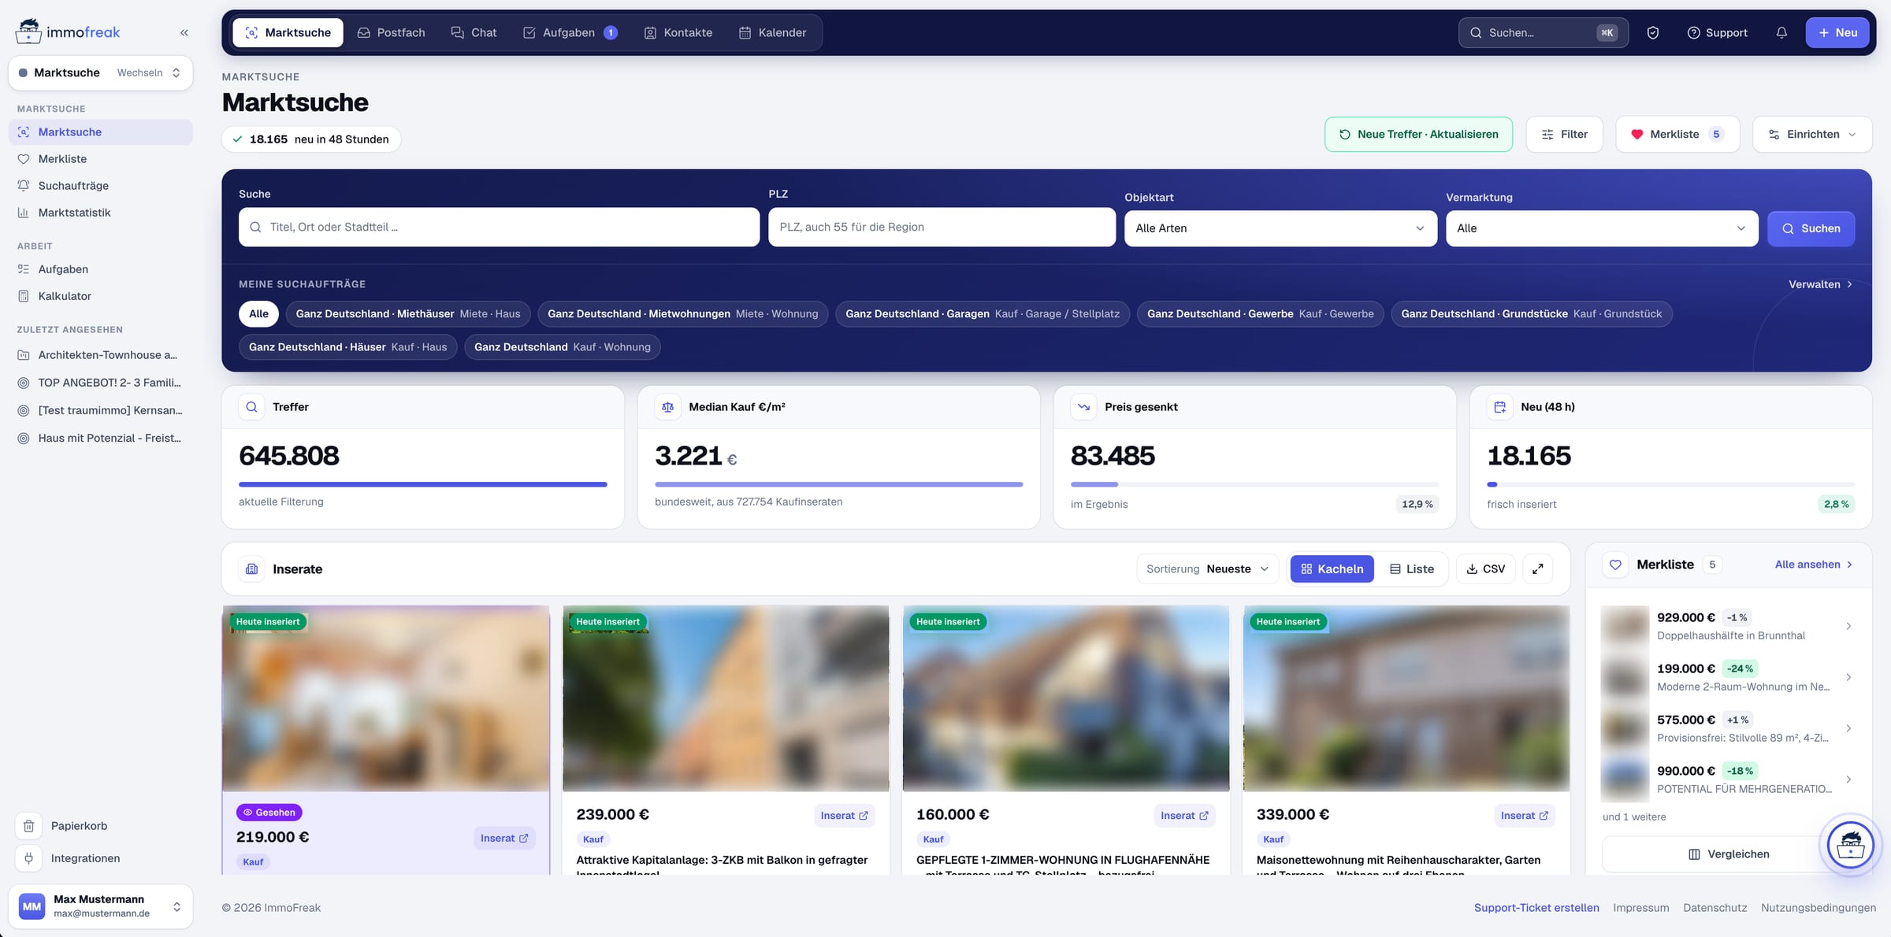The height and width of the screenshot is (937, 1891).
Task: Download the listings as CSV
Action: tap(1486, 568)
